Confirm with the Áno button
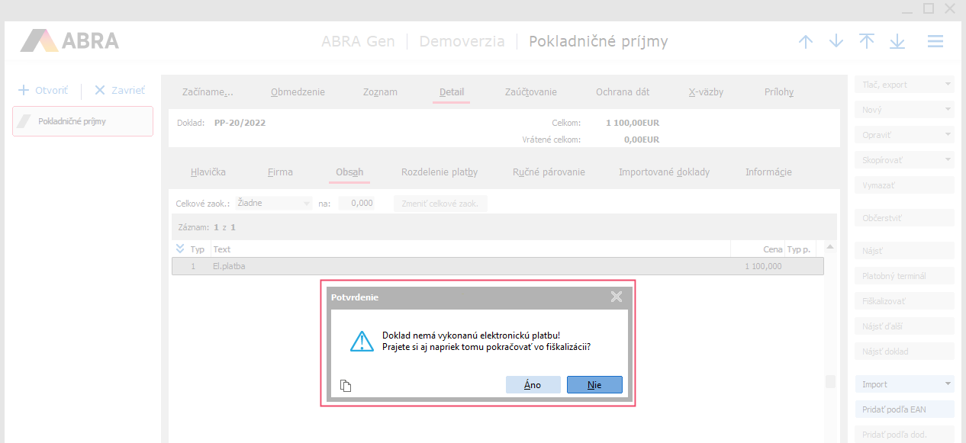966x443 pixels. (x=533, y=385)
